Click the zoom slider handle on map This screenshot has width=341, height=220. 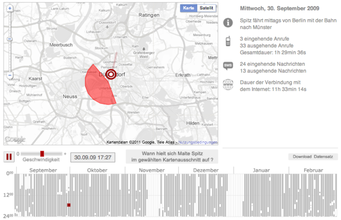click(10, 40)
